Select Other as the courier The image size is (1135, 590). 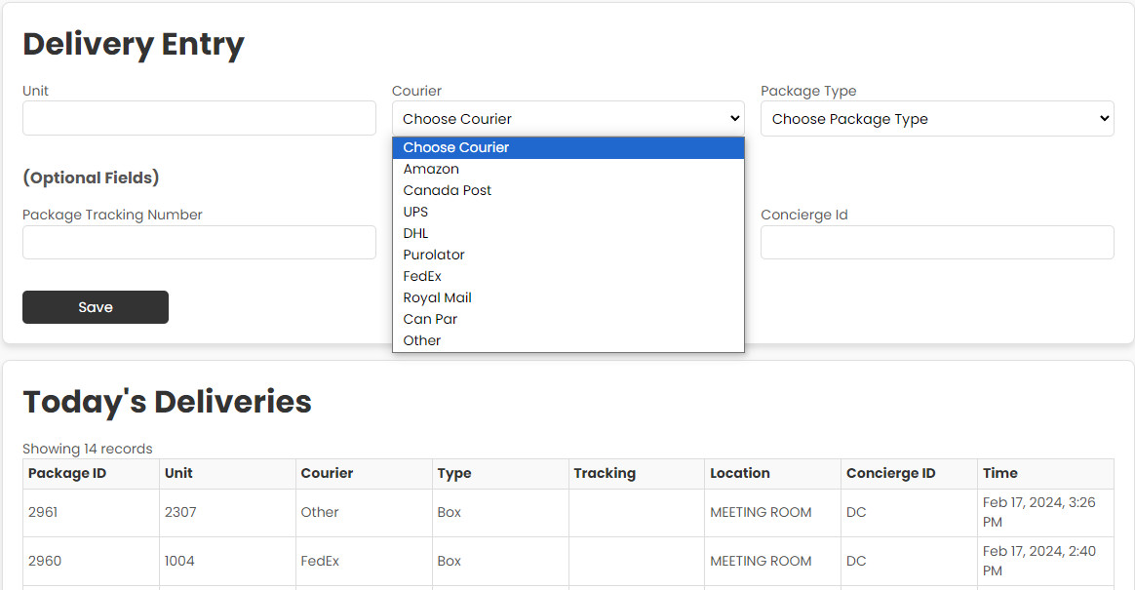point(421,340)
